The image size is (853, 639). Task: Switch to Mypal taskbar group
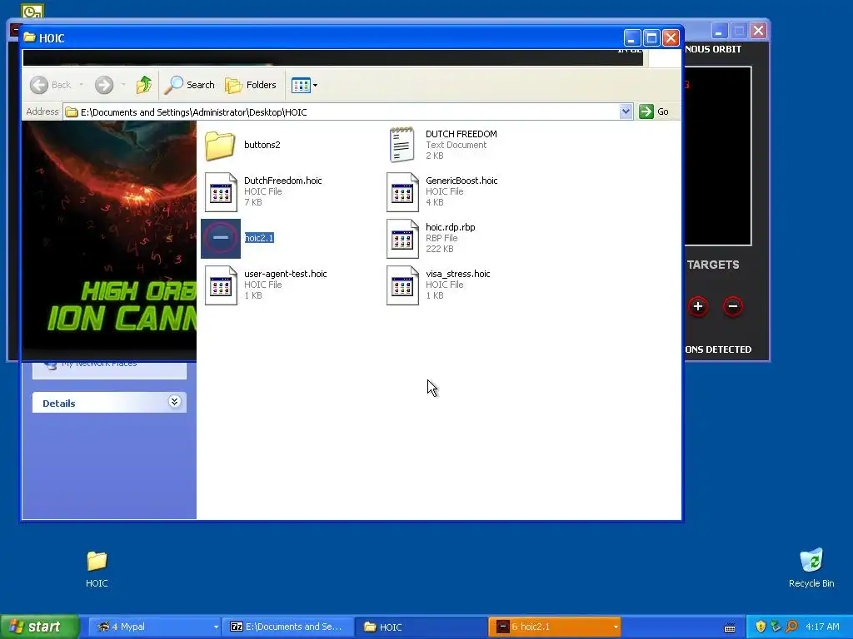point(154,627)
